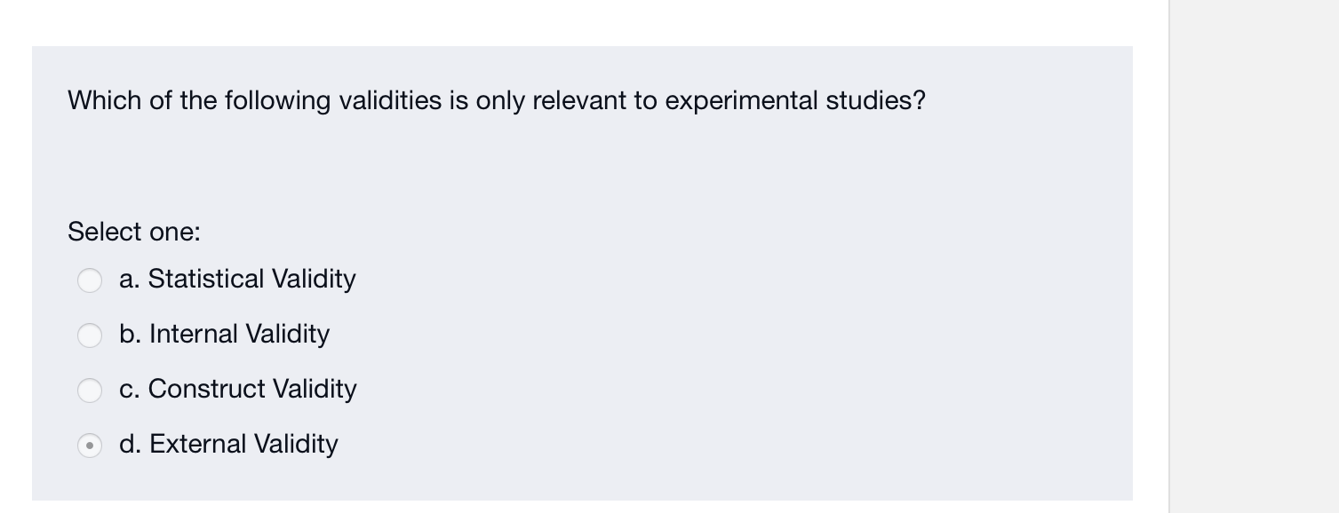Click the word 'validities' in the question

(390, 101)
